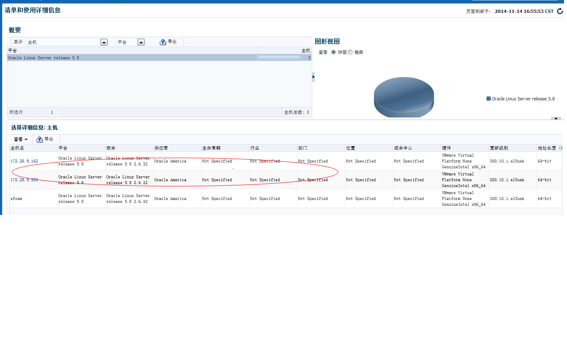Collapse the summary table with the splitter arrow
Viewport: 567px width, 342px height.
click(x=313, y=77)
